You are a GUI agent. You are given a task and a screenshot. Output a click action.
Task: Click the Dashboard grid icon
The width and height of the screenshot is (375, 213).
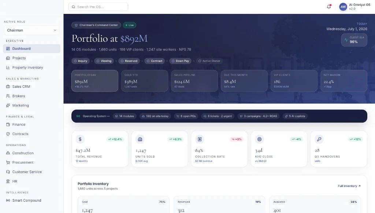[x=8, y=49]
